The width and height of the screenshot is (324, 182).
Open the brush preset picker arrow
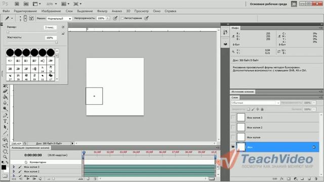pos(25,18)
